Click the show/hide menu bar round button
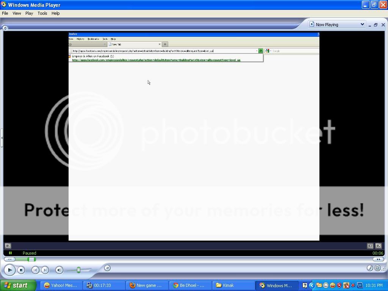Viewport: 388px width, 291px height. pos(5,28)
